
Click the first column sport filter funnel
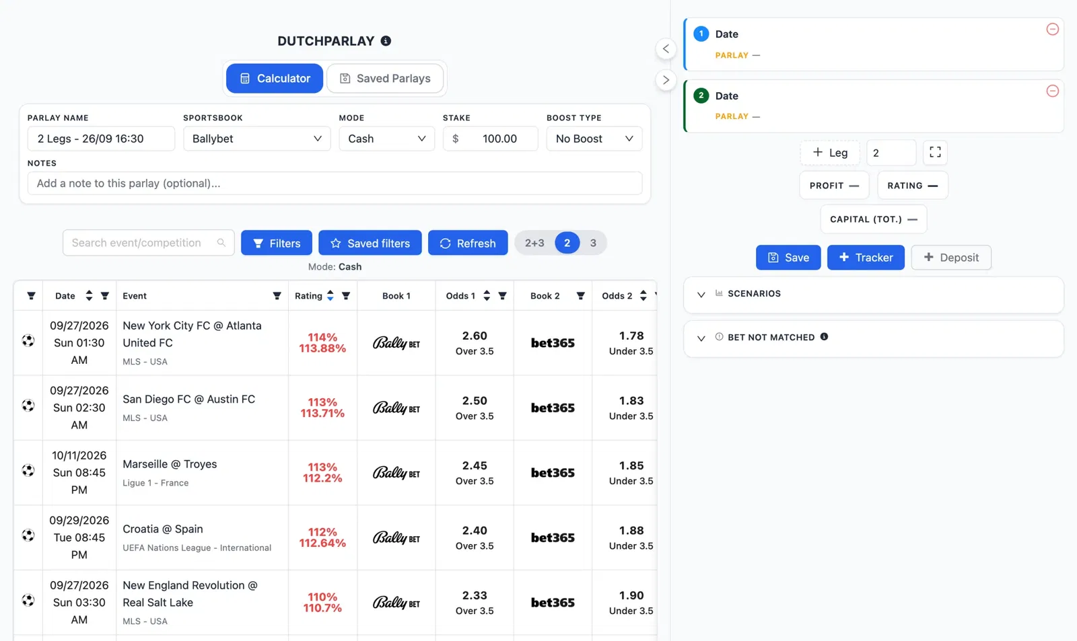pos(31,296)
